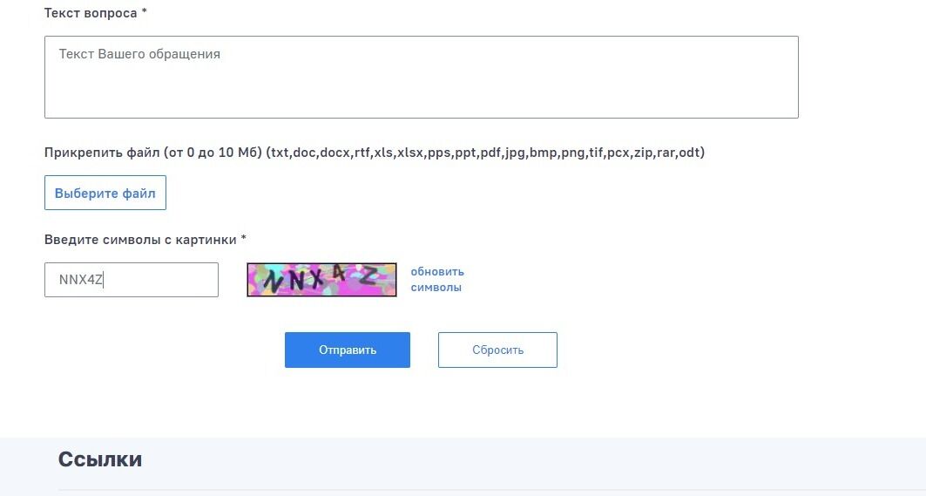Click the 'Текст вопроса *' label
Viewport: 926px width, 496px height.
coord(96,13)
